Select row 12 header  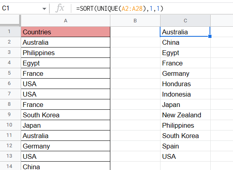point(10,146)
